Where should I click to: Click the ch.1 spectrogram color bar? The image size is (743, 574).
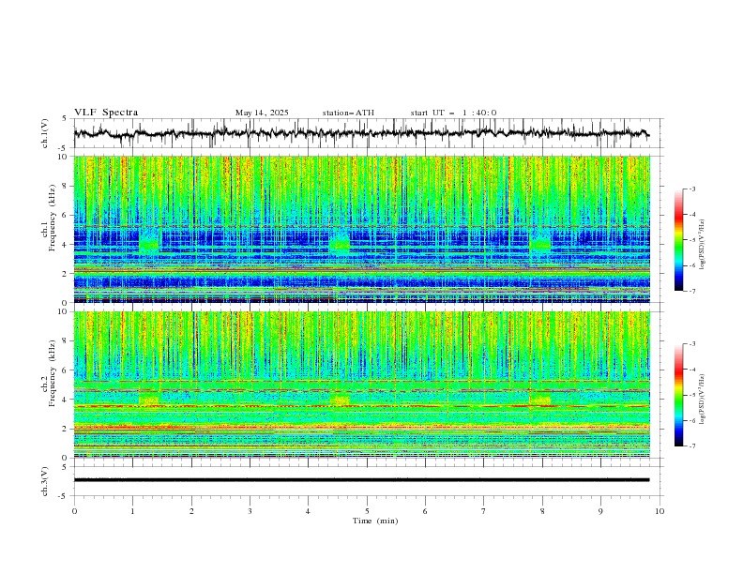tap(678, 240)
